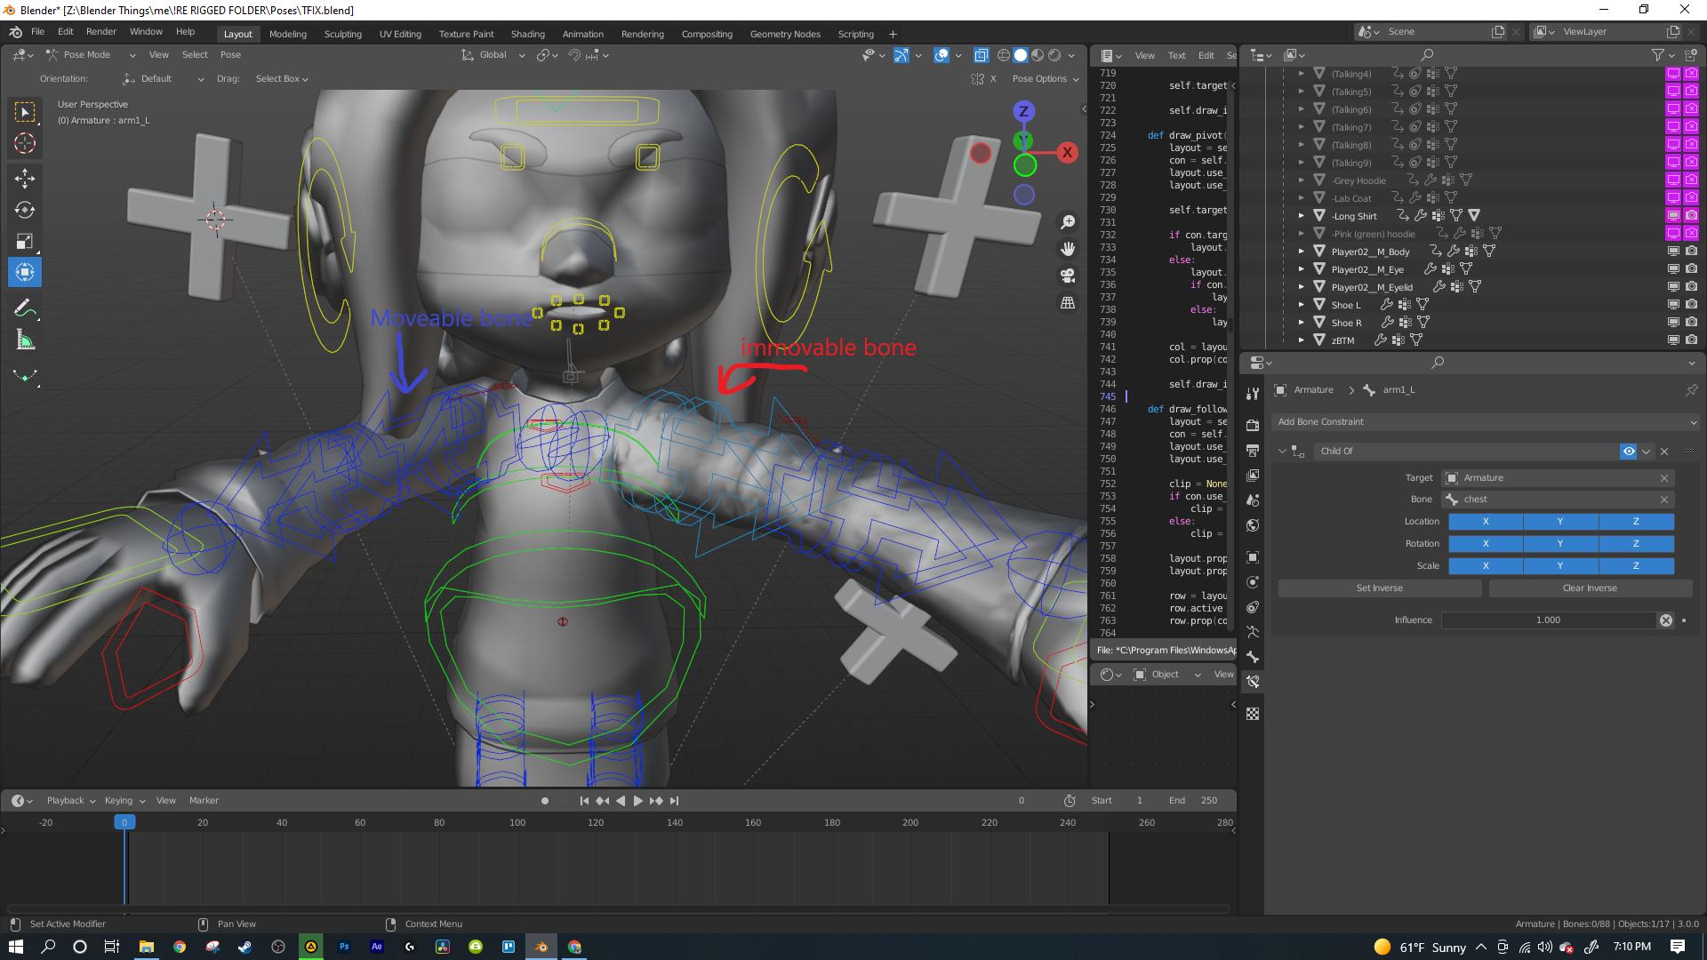
Task: Open the Texture properties tab
Action: 1253,714
